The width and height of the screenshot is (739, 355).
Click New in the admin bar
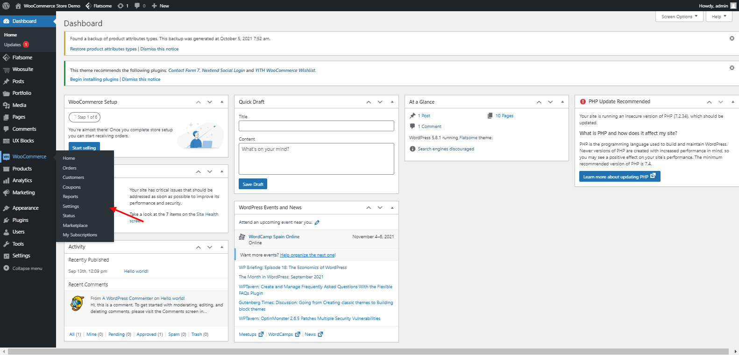(160, 6)
